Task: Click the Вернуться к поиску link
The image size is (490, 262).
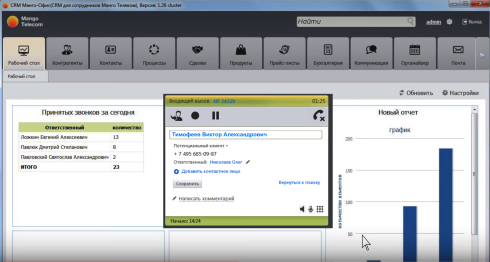Action: pos(299,183)
